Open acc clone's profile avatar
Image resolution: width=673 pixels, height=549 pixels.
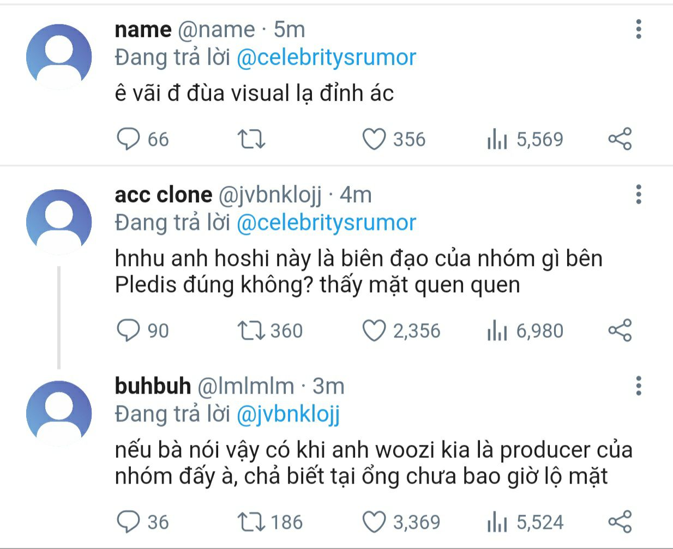pos(59,222)
